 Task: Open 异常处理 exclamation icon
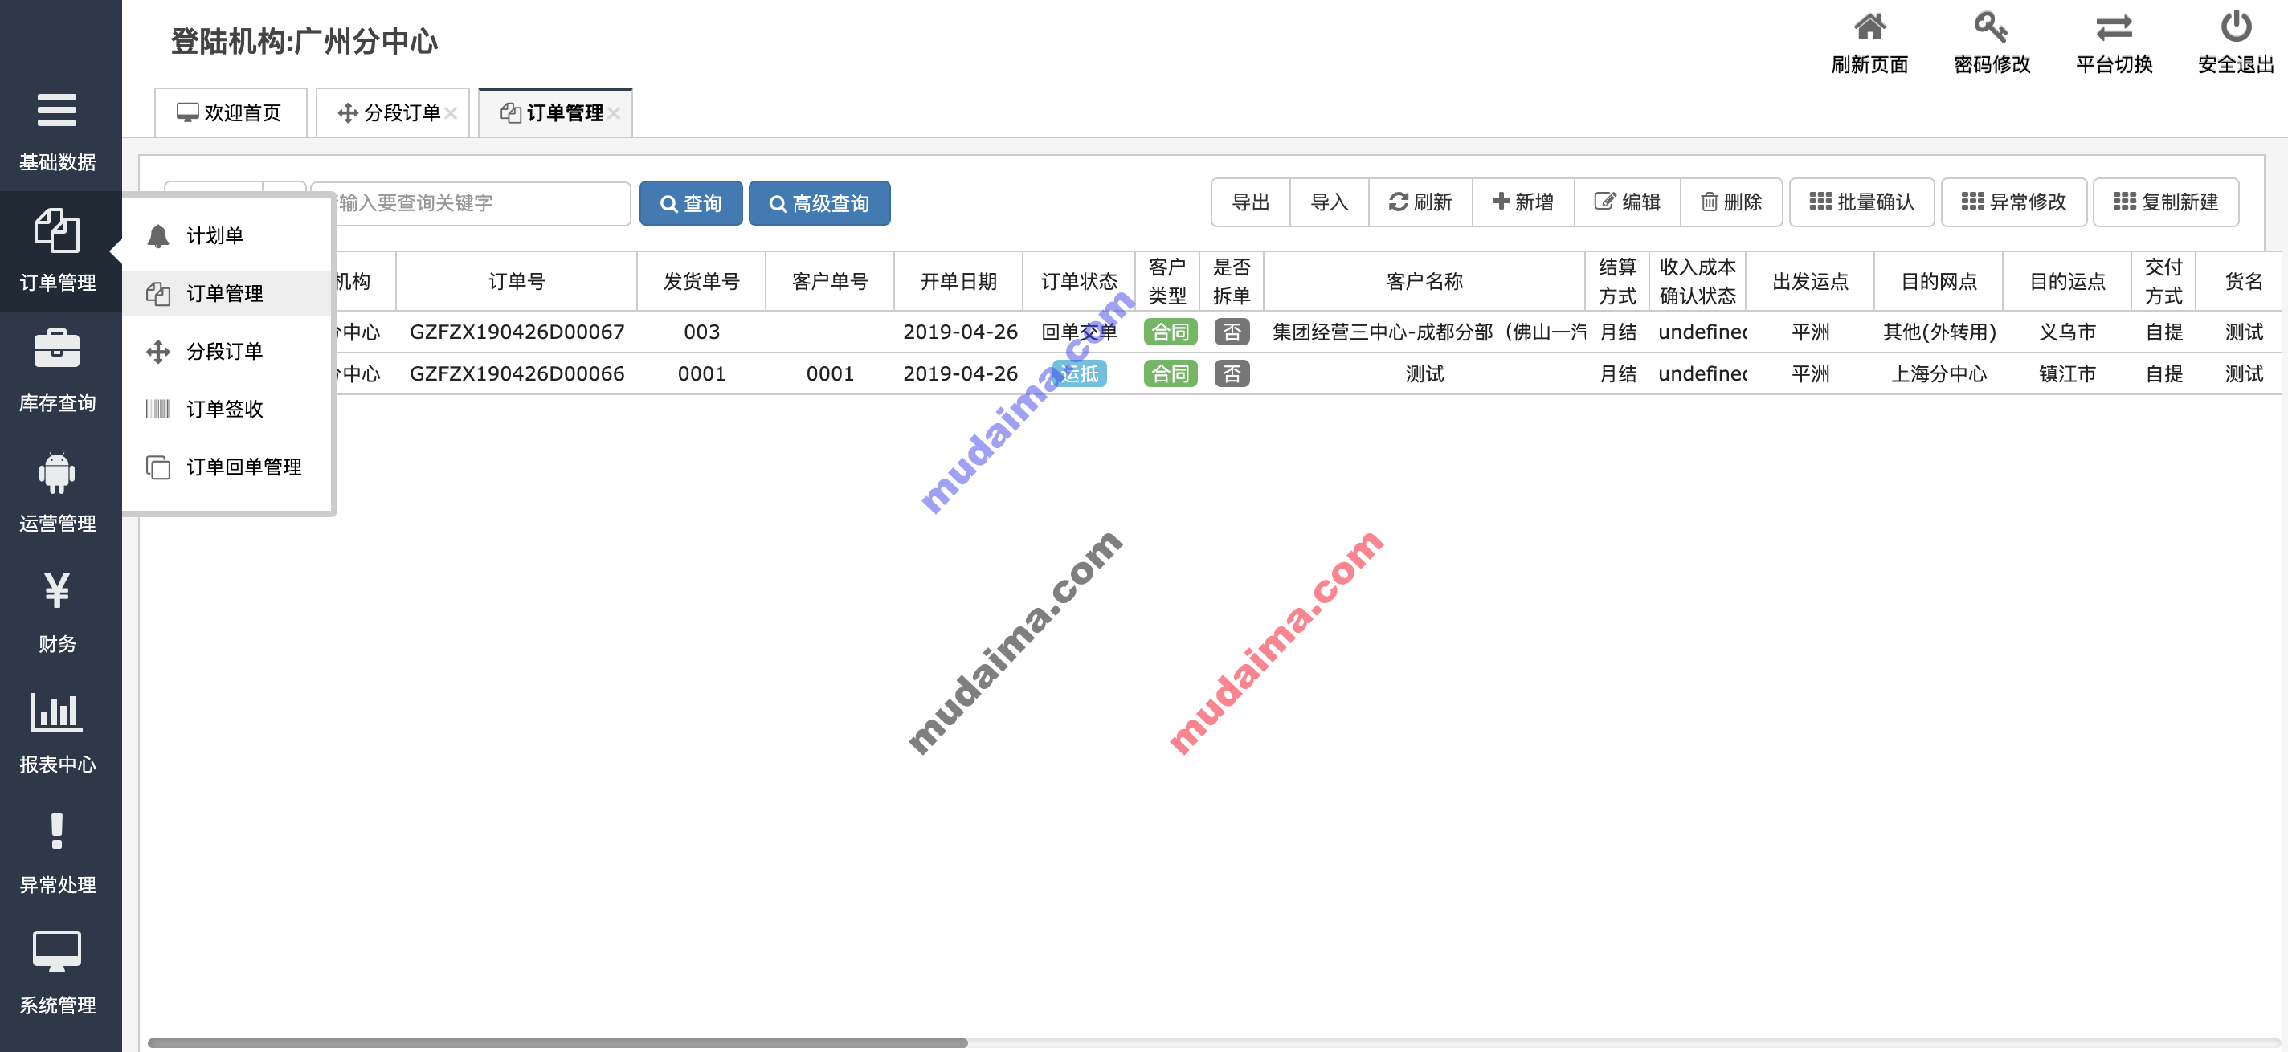pyautogui.click(x=57, y=832)
